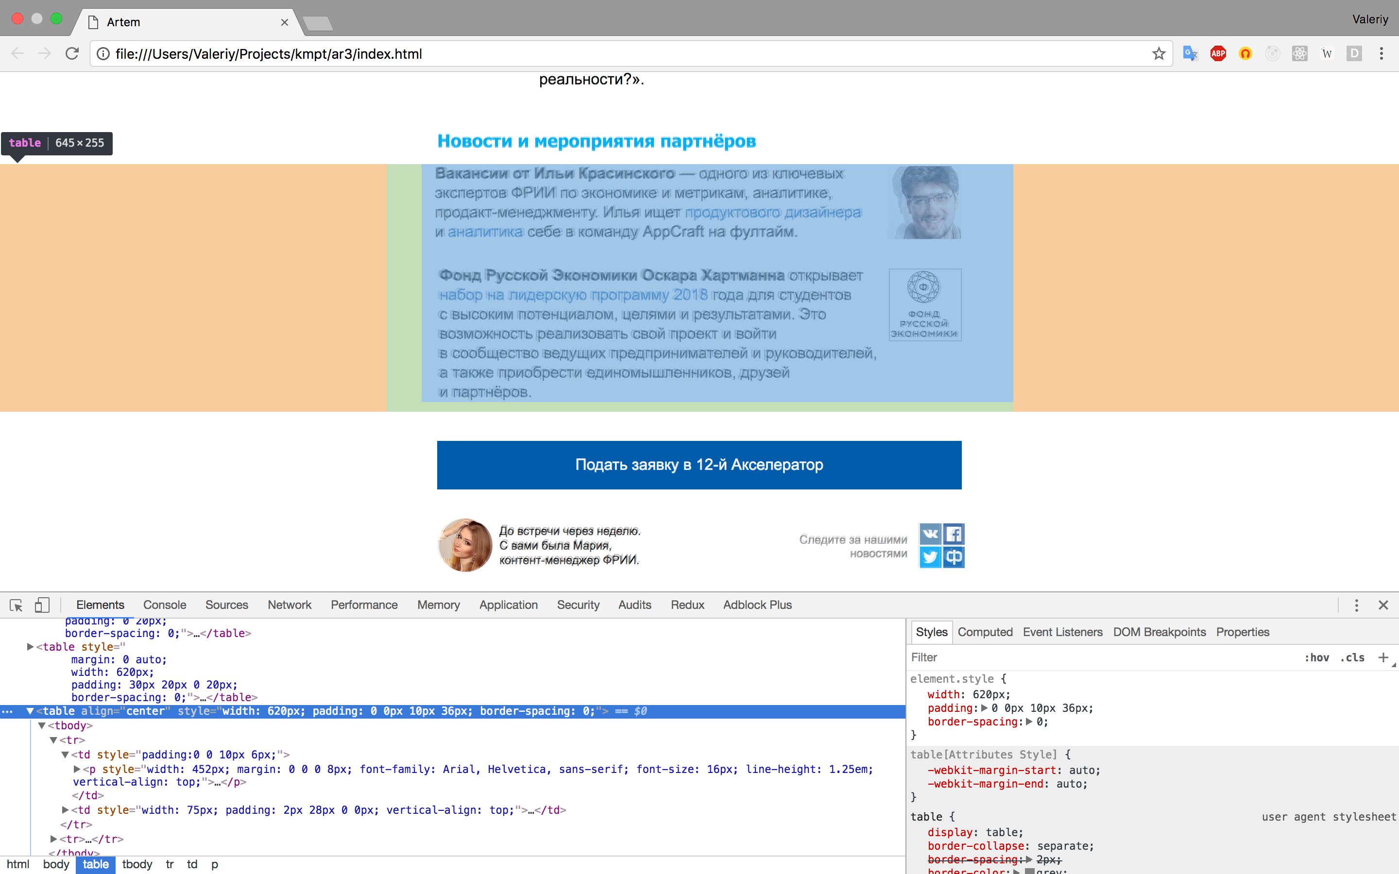Open a new browser tab
The image size is (1399, 874).
pyautogui.click(x=317, y=23)
